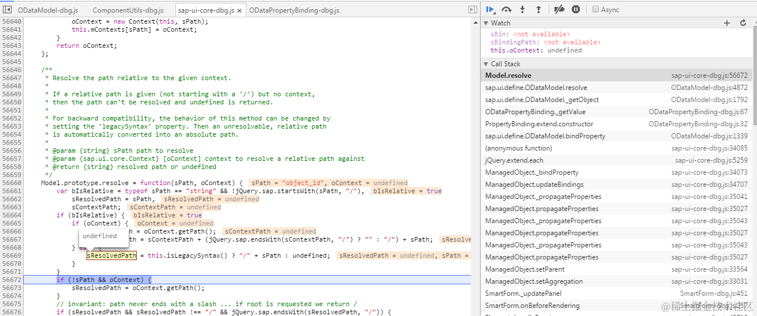Screen dimensions: 757x316
Task: Enable the Async checkbox
Action: pos(596,9)
